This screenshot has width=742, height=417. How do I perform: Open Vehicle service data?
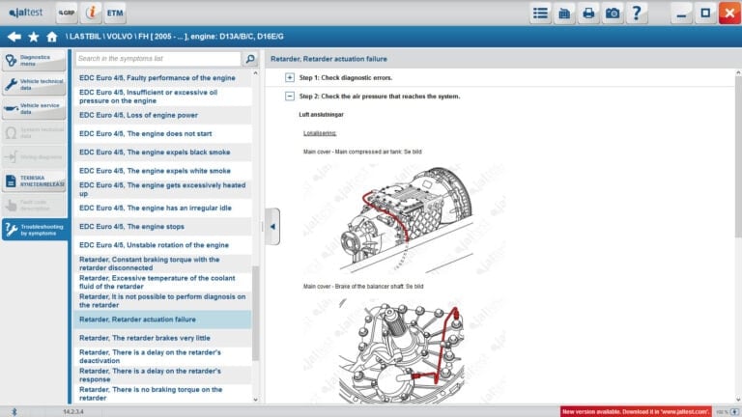(x=34, y=109)
